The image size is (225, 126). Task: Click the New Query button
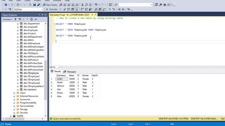pos(50,5)
